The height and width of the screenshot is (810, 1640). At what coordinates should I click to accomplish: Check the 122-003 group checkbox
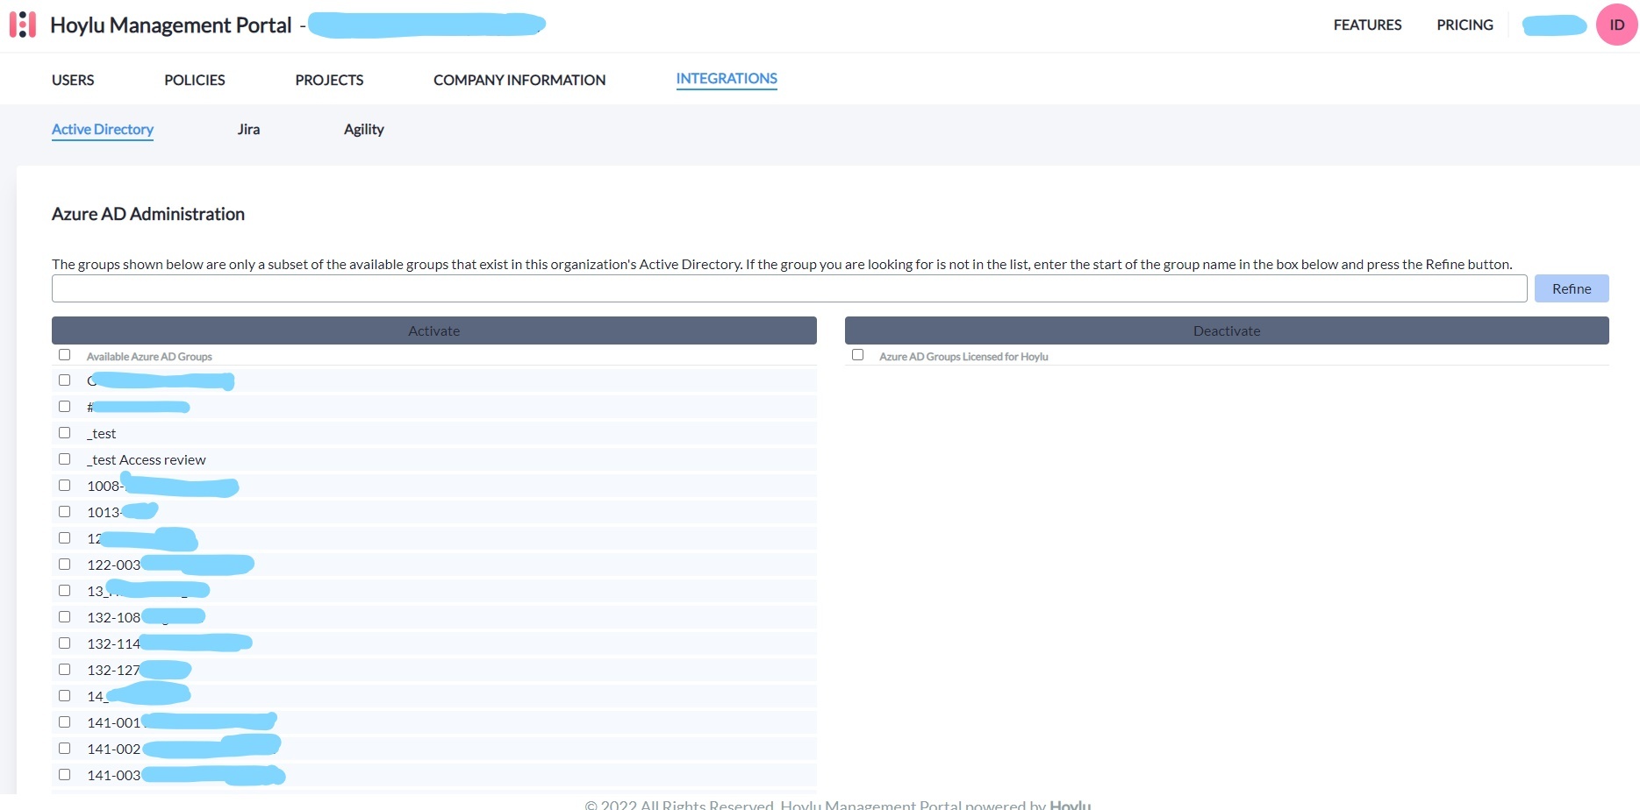pyautogui.click(x=64, y=565)
